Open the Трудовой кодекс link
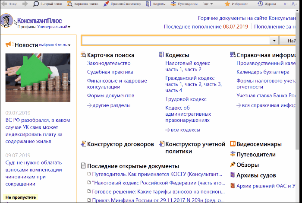 [186, 99]
